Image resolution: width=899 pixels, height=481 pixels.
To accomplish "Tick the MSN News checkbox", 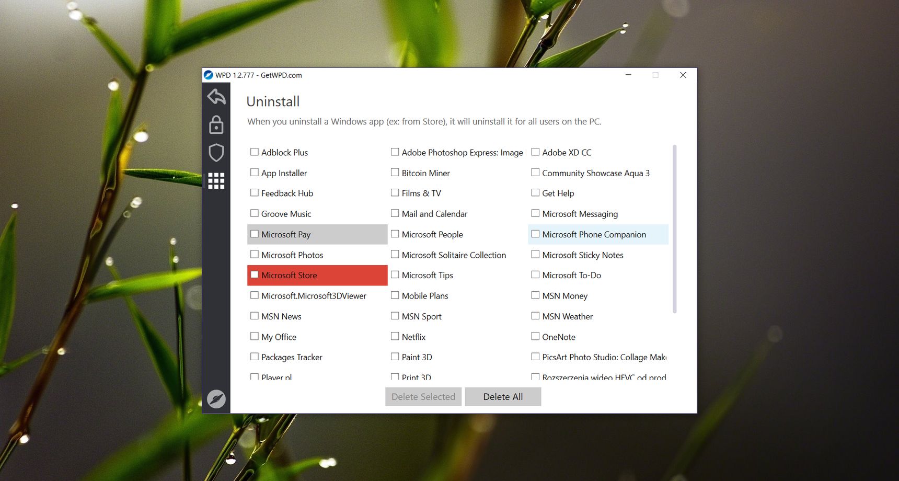I will pyautogui.click(x=255, y=316).
